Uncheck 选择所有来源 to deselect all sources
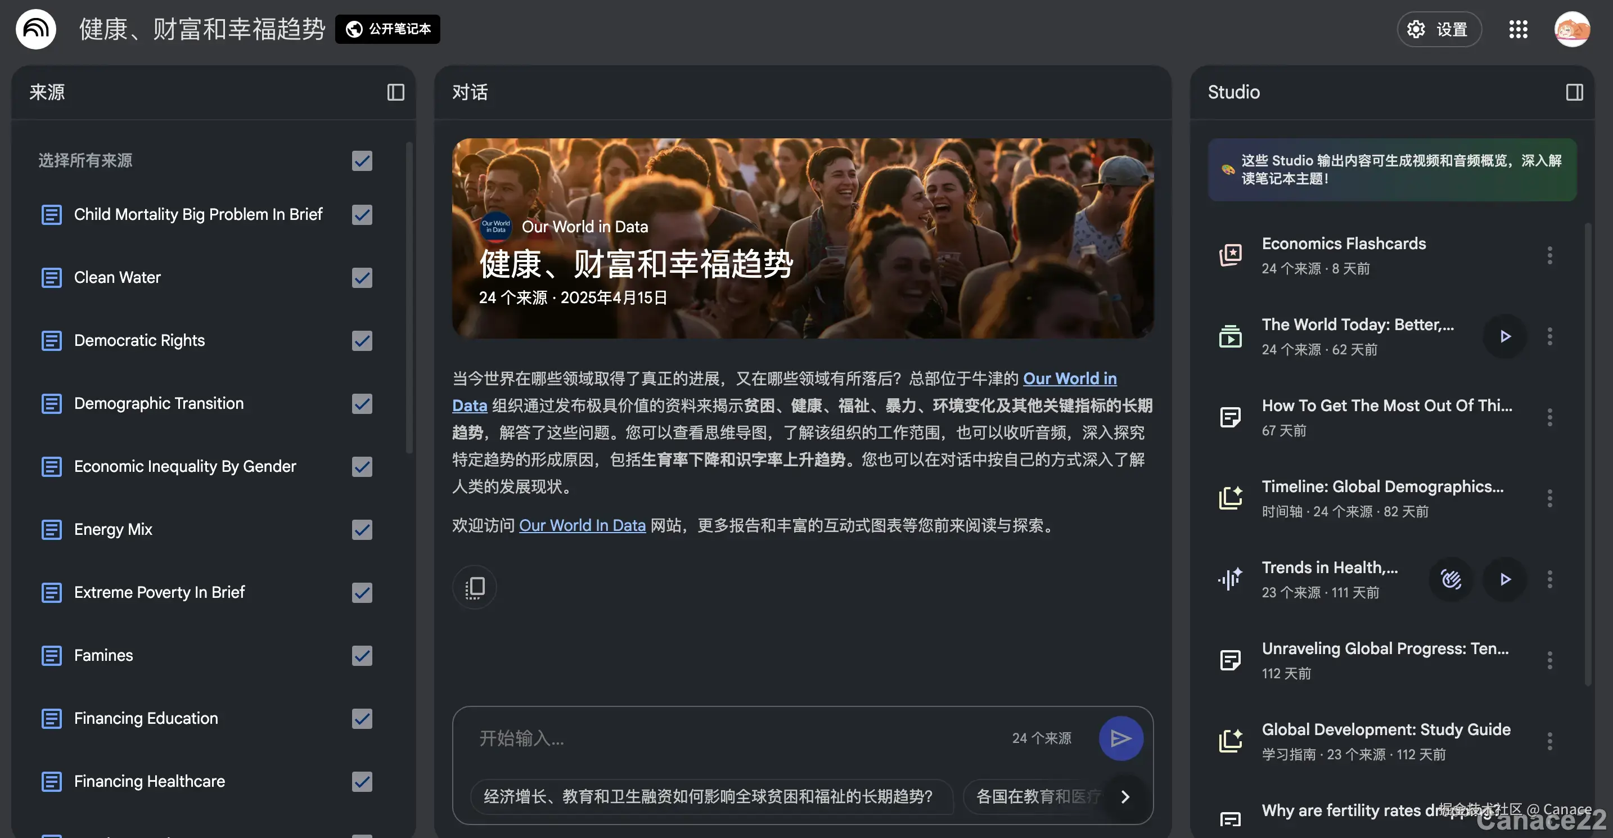Image resolution: width=1613 pixels, height=838 pixels. (x=362, y=161)
